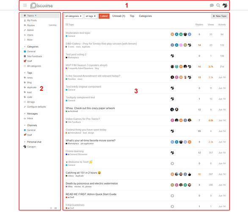This screenshot has width=248, height=212.
Task: Switch to the Categories tab
Action: [145, 16]
